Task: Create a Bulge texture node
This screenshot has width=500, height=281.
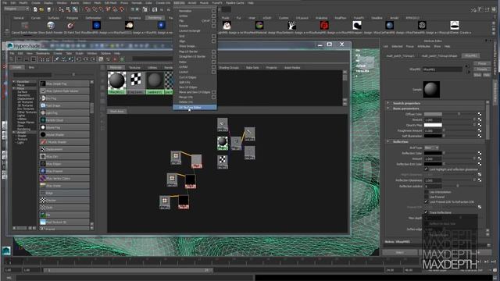Action: [x=64, y=193]
